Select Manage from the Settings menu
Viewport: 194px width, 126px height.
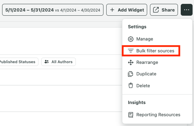[x=157, y=39]
